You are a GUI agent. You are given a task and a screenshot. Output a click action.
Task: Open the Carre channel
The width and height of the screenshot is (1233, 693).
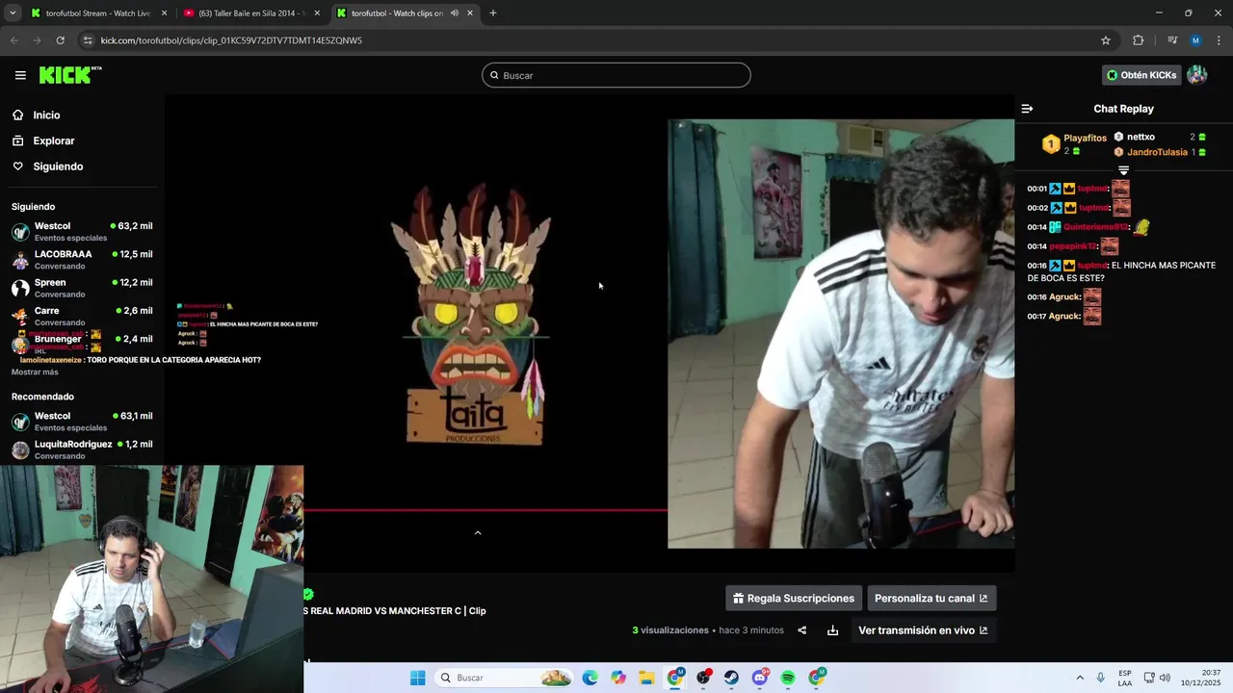tap(82, 316)
